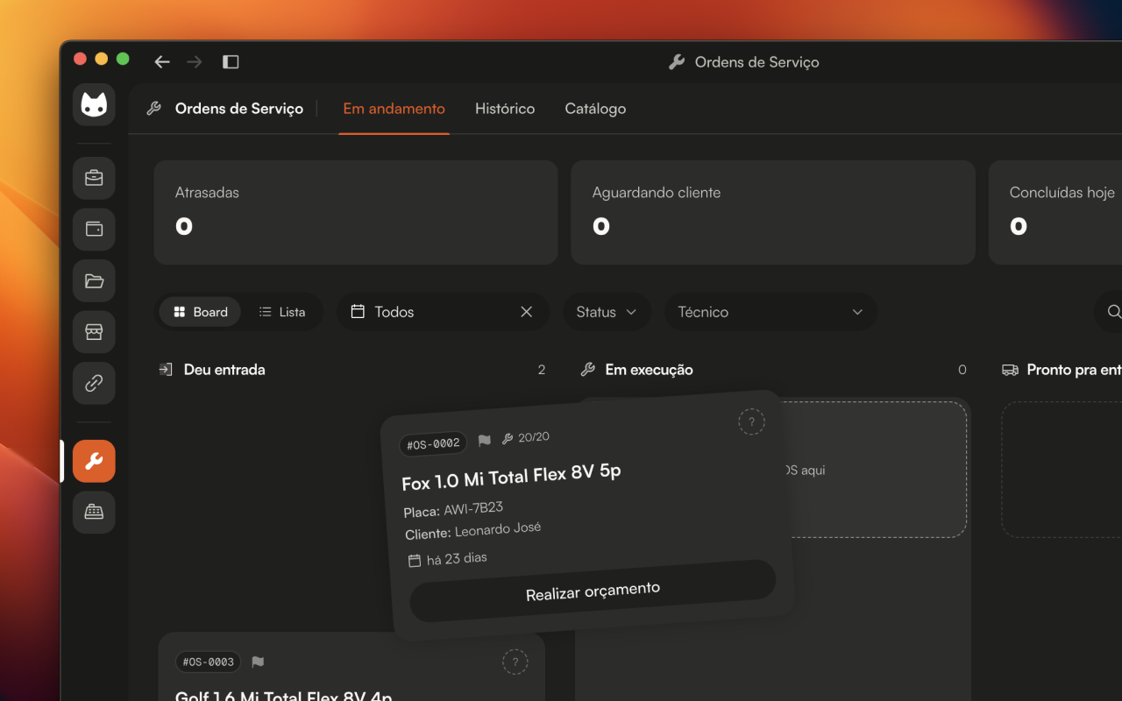Click the Fox 1.0 Mi Total Flex title
The width and height of the screenshot is (1122, 701).
pos(512,477)
